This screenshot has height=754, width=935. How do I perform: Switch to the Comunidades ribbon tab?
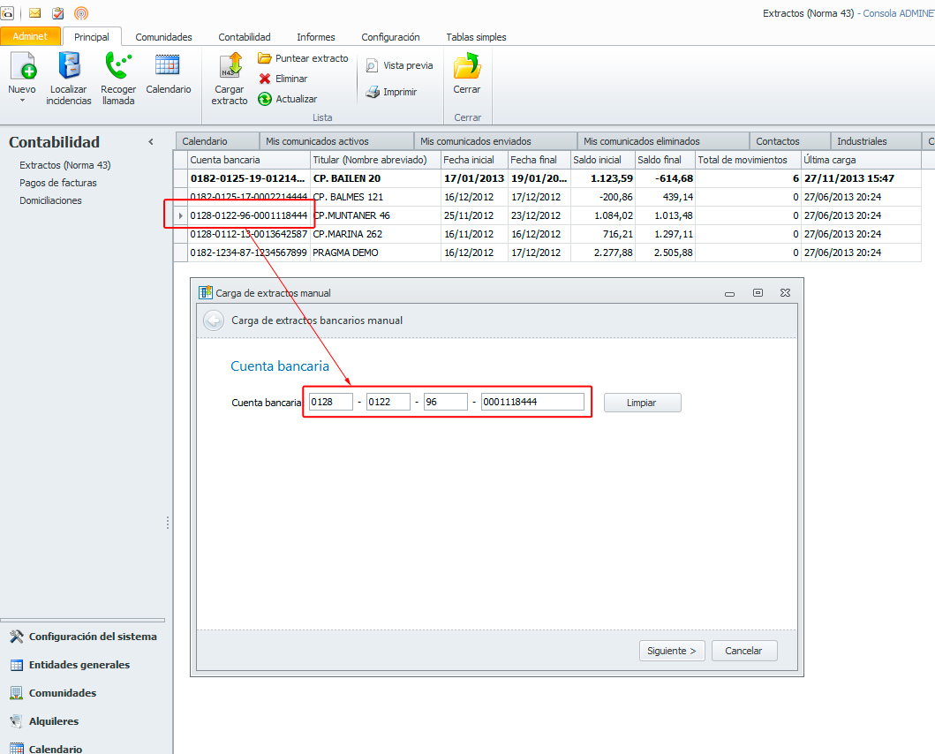pyautogui.click(x=163, y=37)
